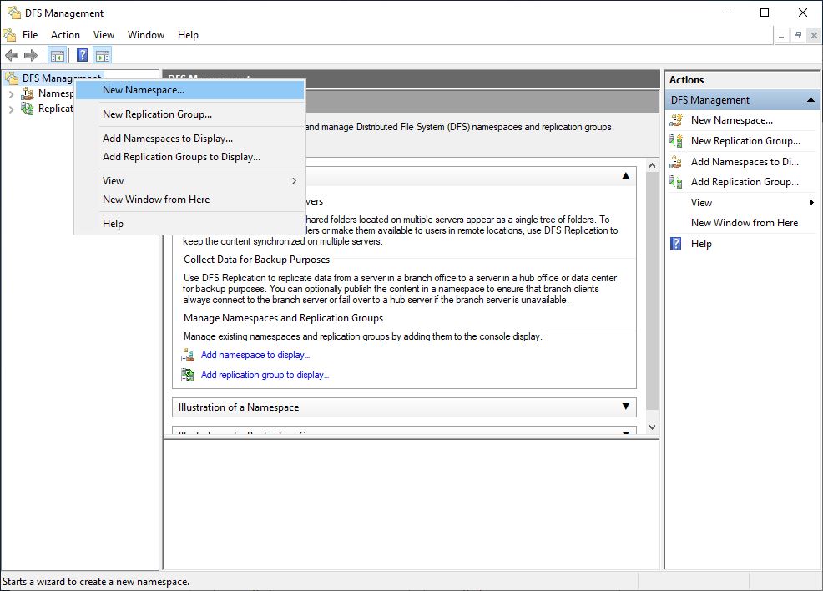Click icon beside Add replication group to display link
823x591 pixels.
click(x=188, y=375)
